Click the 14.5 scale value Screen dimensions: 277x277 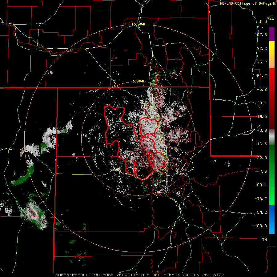[262, 117]
